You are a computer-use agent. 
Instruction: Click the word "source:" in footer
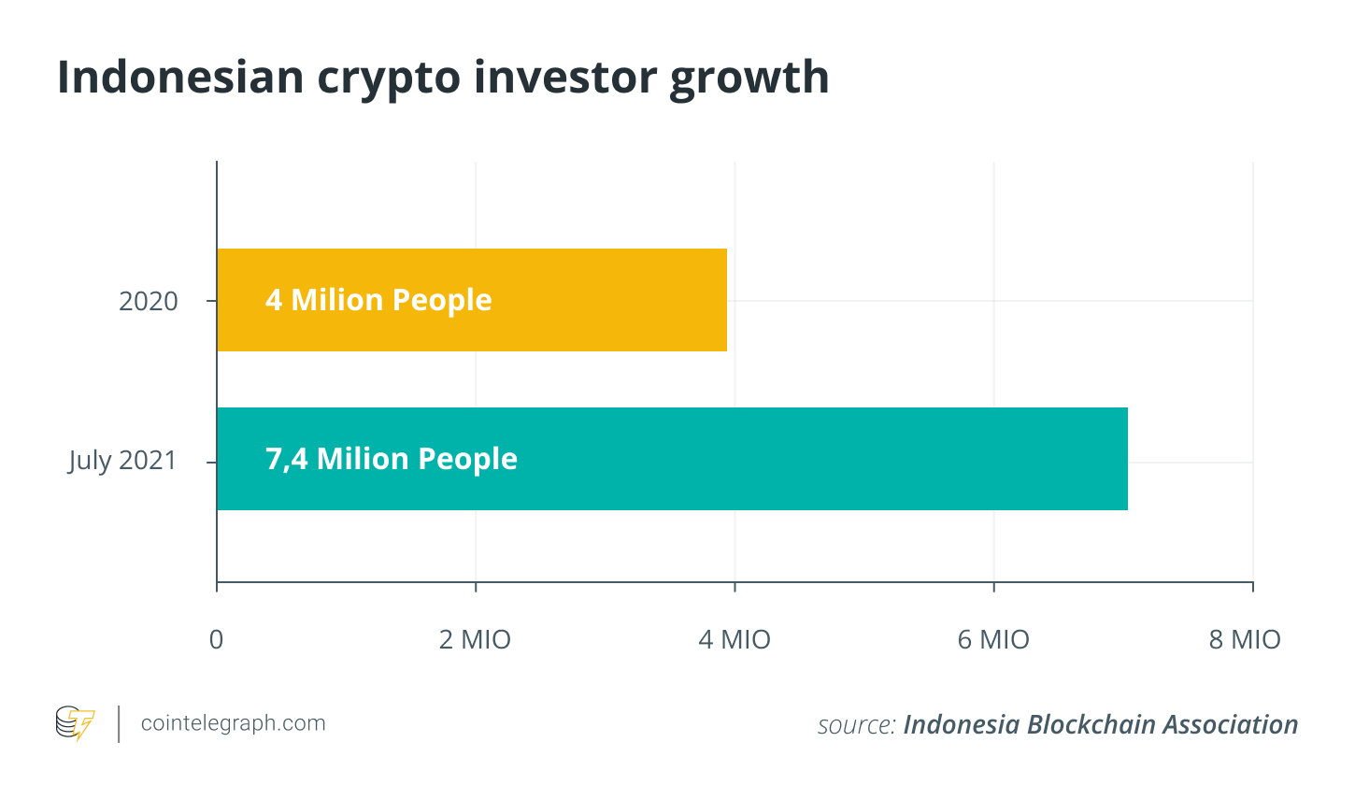(856, 725)
